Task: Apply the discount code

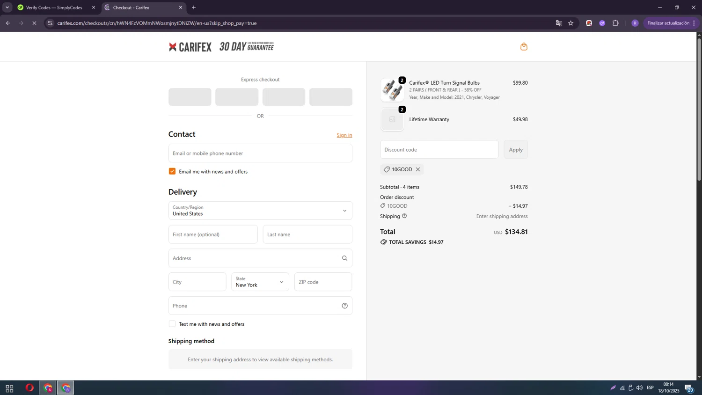Action: pos(516,150)
